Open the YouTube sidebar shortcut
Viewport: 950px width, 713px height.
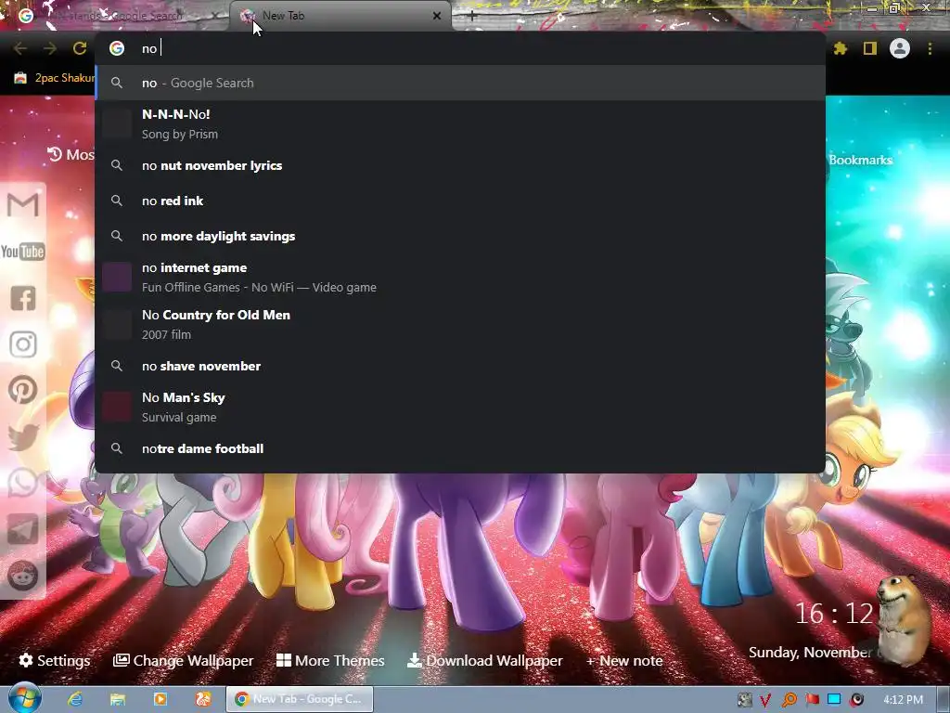pos(23,251)
